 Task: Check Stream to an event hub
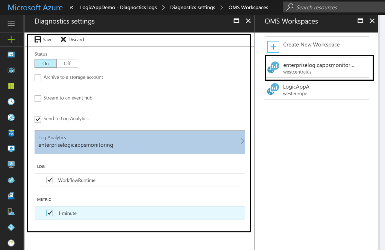(x=38, y=98)
